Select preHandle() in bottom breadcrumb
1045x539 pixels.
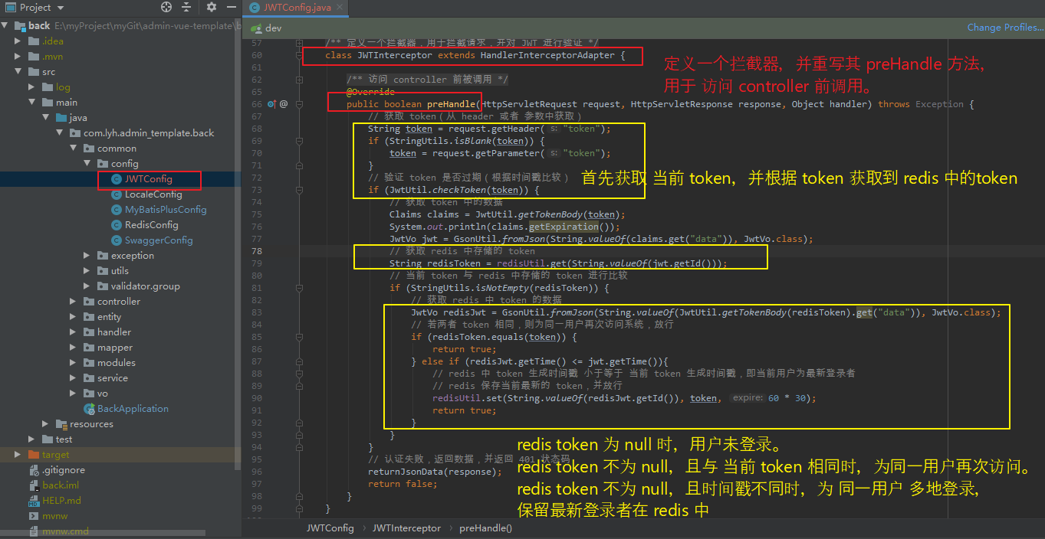[x=485, y=528]
